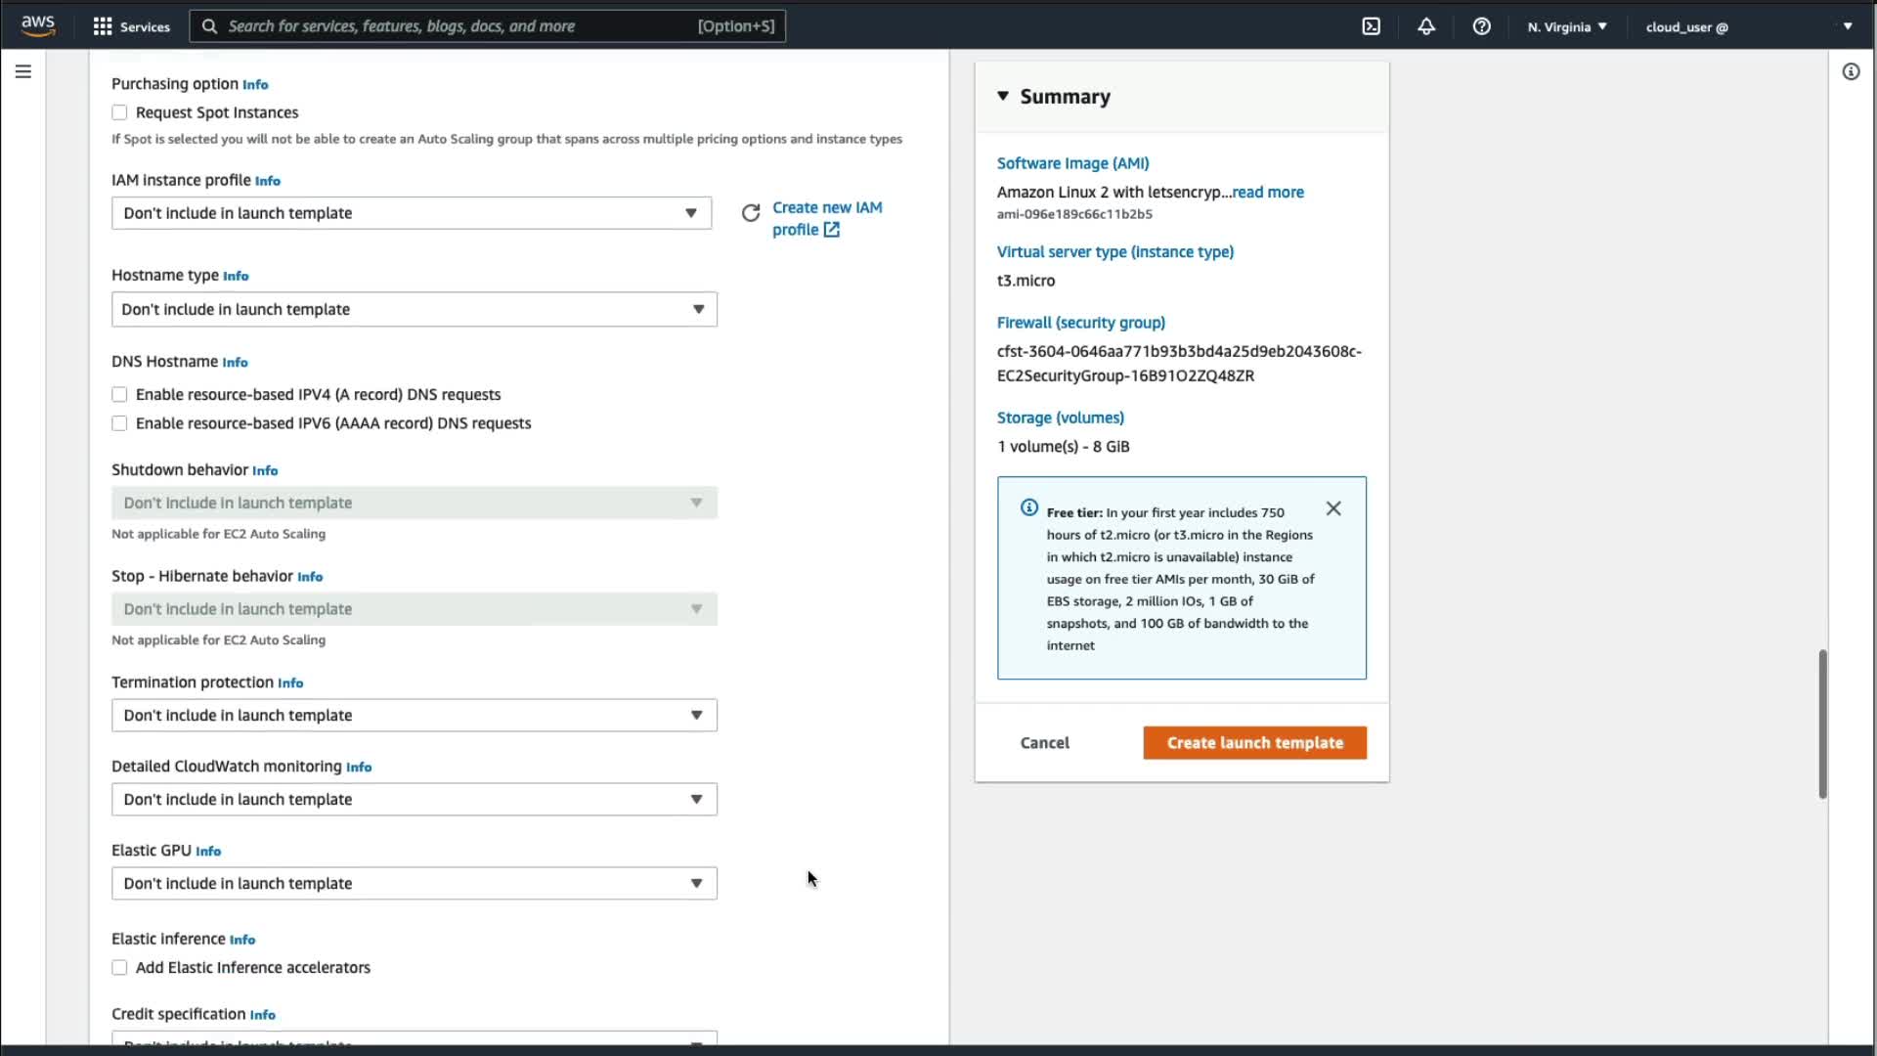
Task: Open the right-side info panel icon
Action: [x=1851, y=71]
